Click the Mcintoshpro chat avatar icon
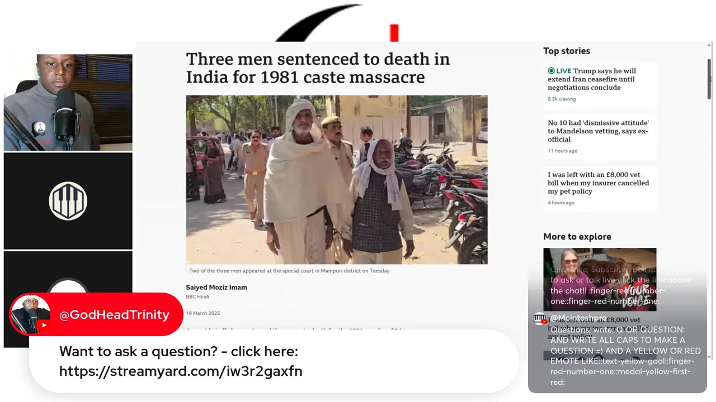The width and height of the screenshot is (716, 402). coord(540,319)
